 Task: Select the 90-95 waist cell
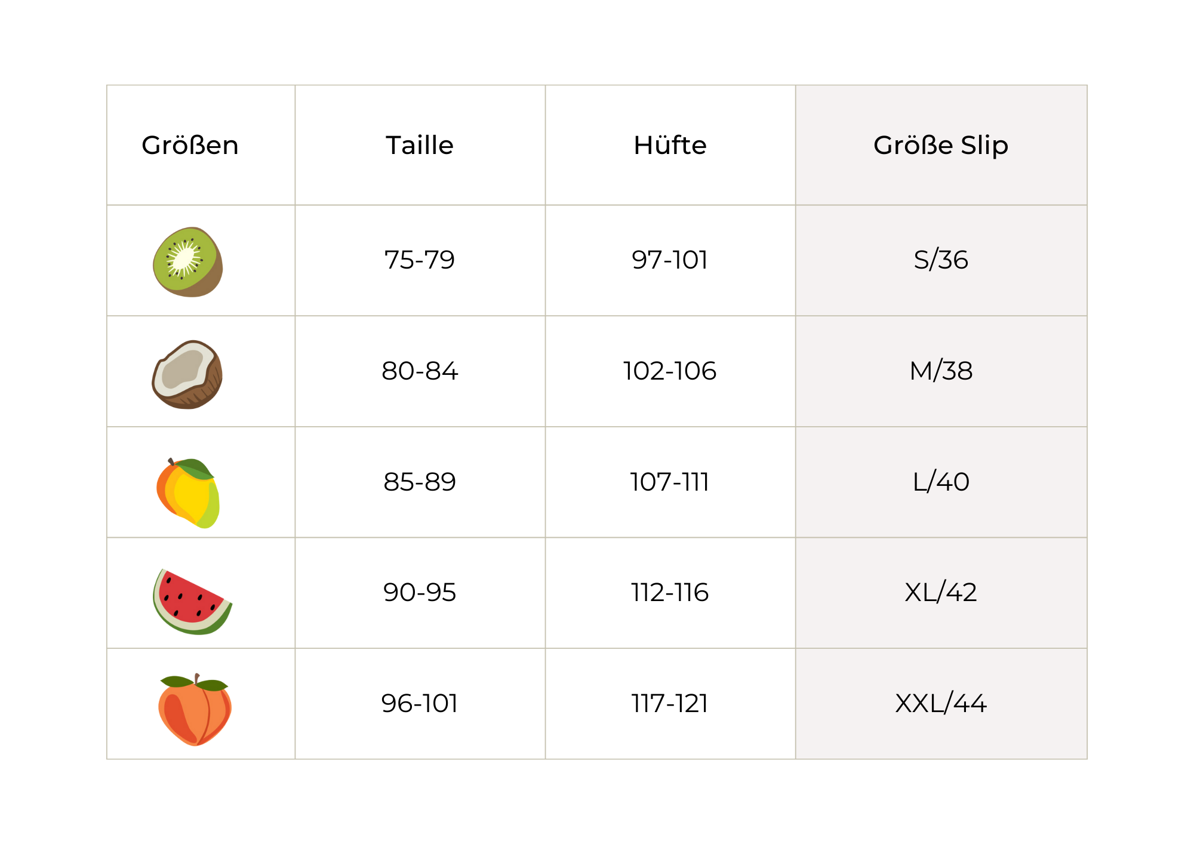tap(420, 593)
